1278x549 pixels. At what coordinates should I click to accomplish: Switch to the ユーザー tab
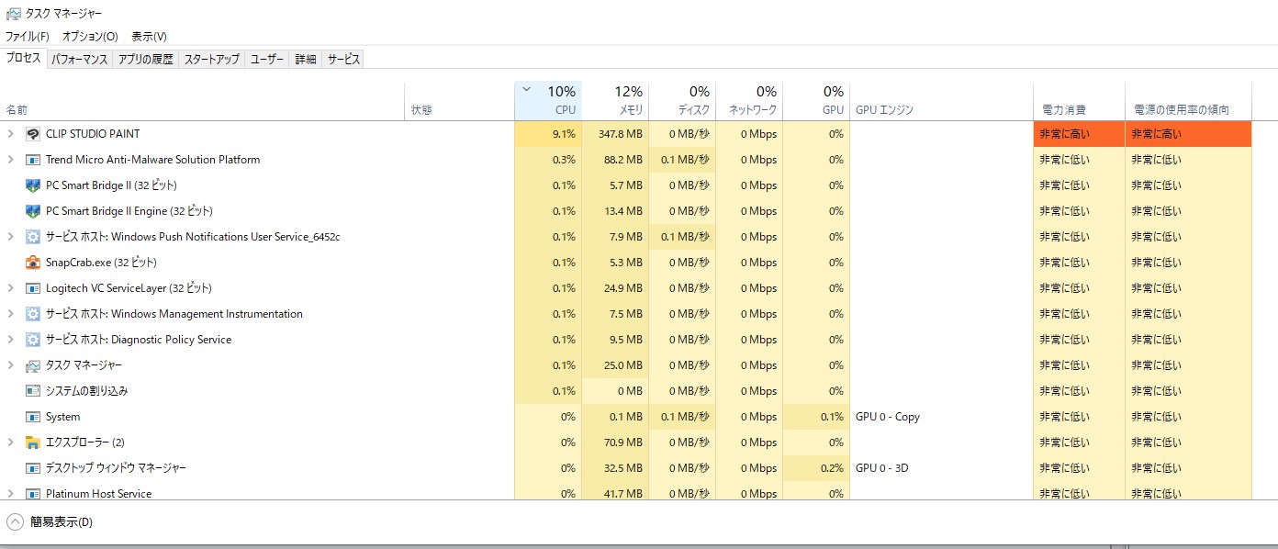pos(267,60)
